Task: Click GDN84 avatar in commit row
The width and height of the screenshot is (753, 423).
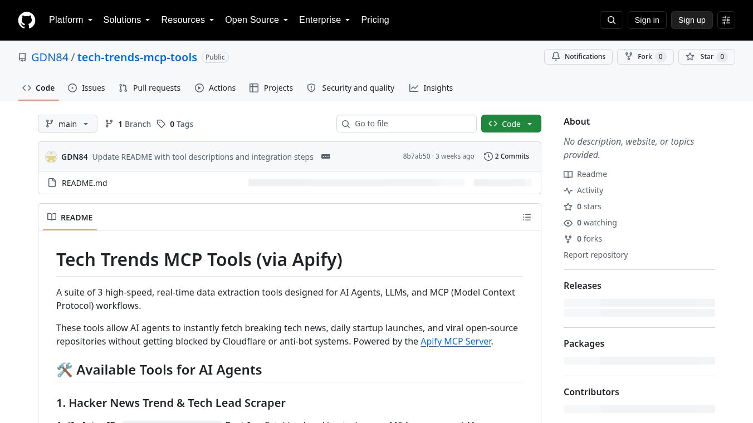Action: (51, 157)
